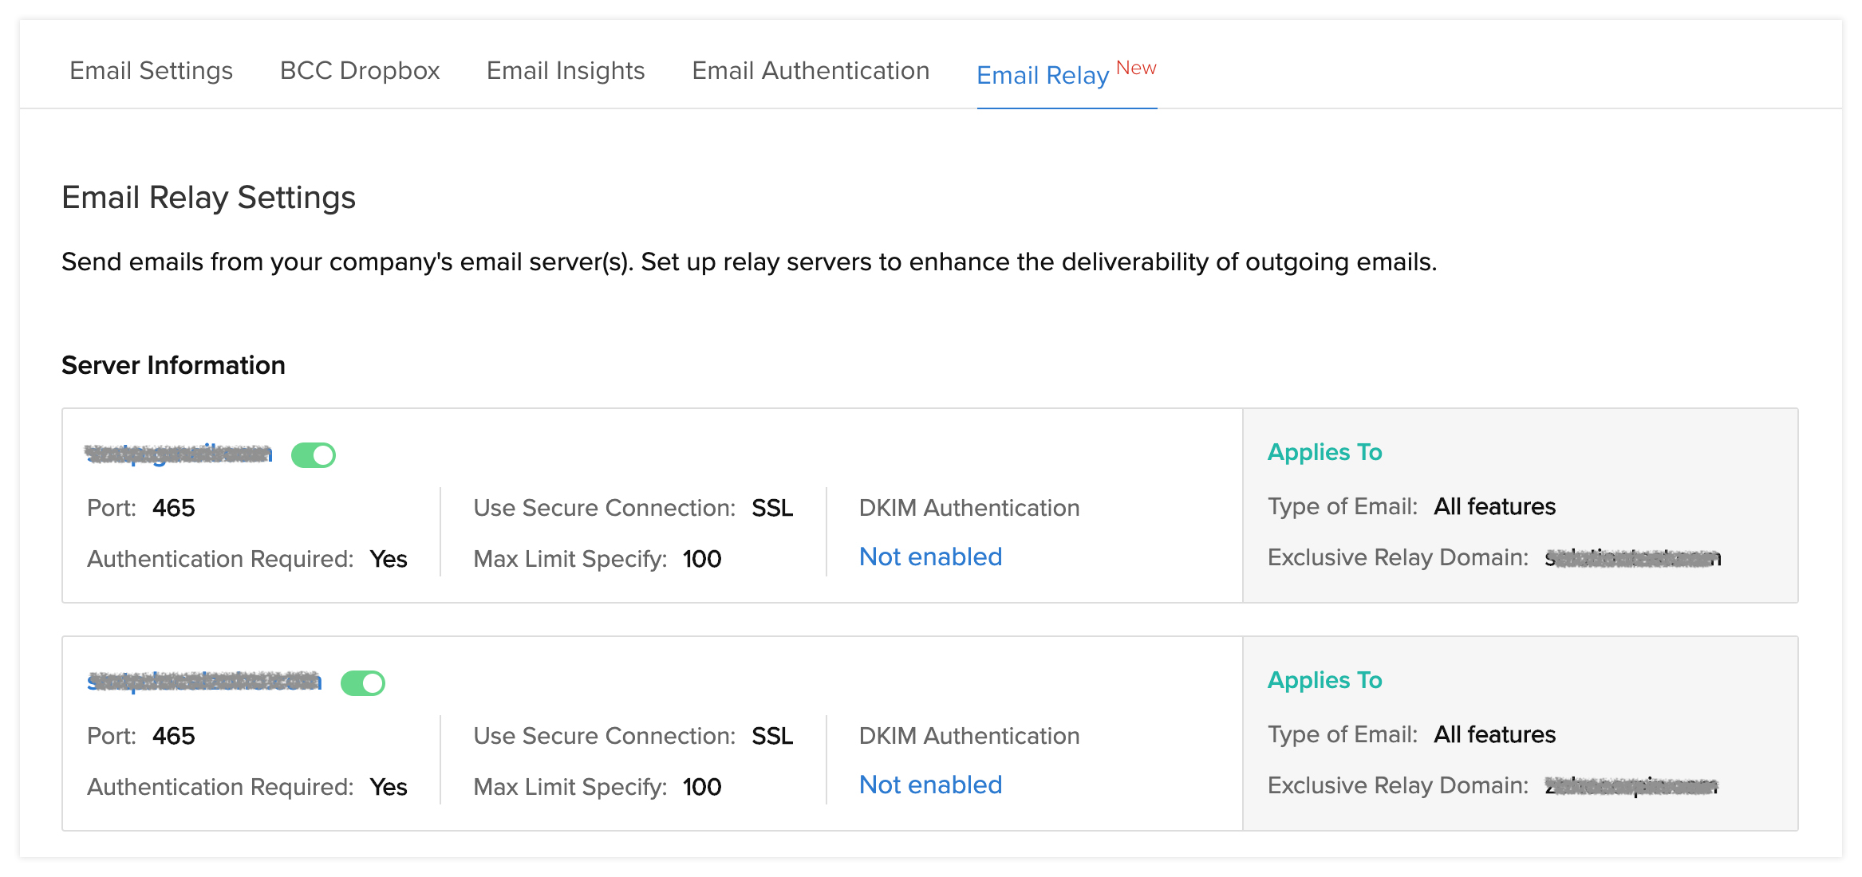Click the first server's Port value 465
This screenshot has height=877, width=1862.
(x=174, y=508)
